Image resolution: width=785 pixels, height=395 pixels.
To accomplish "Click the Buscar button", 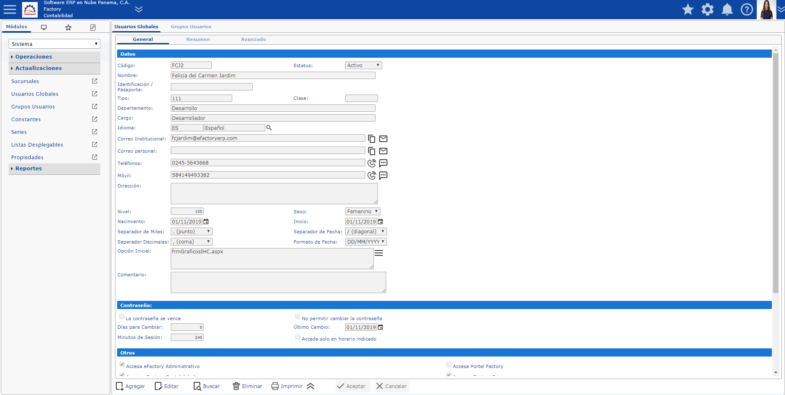I will coord(207,386).
